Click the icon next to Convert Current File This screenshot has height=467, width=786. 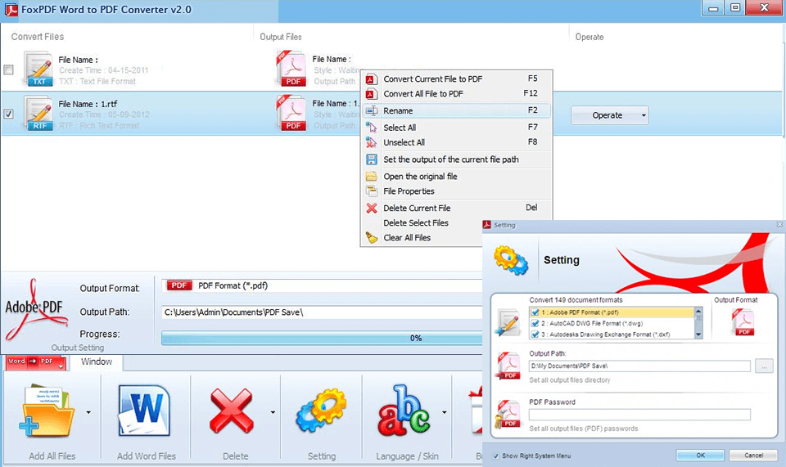pyautogui.click(x=371, y=79)
